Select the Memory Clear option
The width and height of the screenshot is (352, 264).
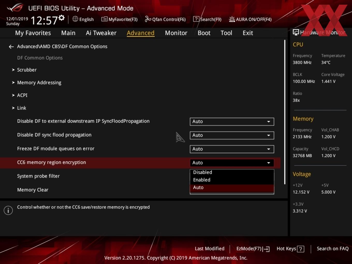[x=33, y=190]
